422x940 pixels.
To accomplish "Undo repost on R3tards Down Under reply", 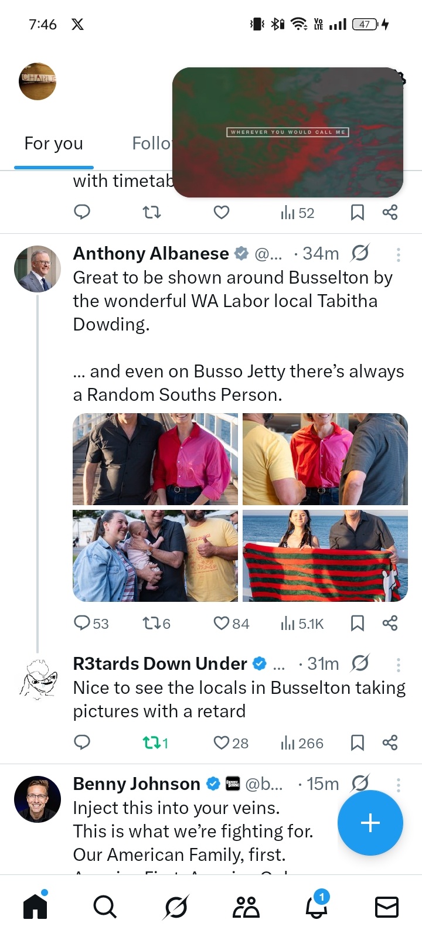I will pyautogui.click(x=152, y=743).
